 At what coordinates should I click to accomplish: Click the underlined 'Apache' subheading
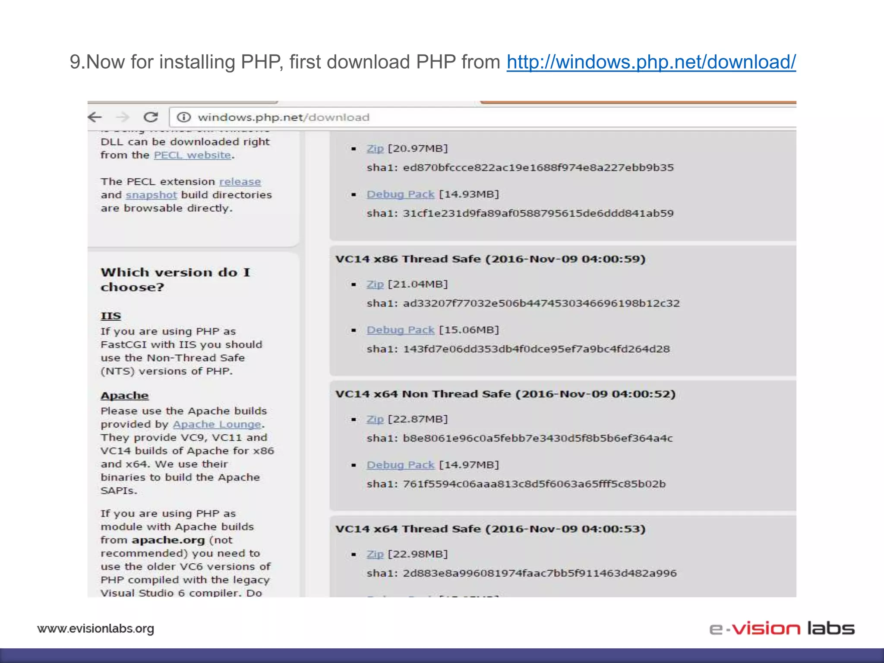(x=125, y=396)
